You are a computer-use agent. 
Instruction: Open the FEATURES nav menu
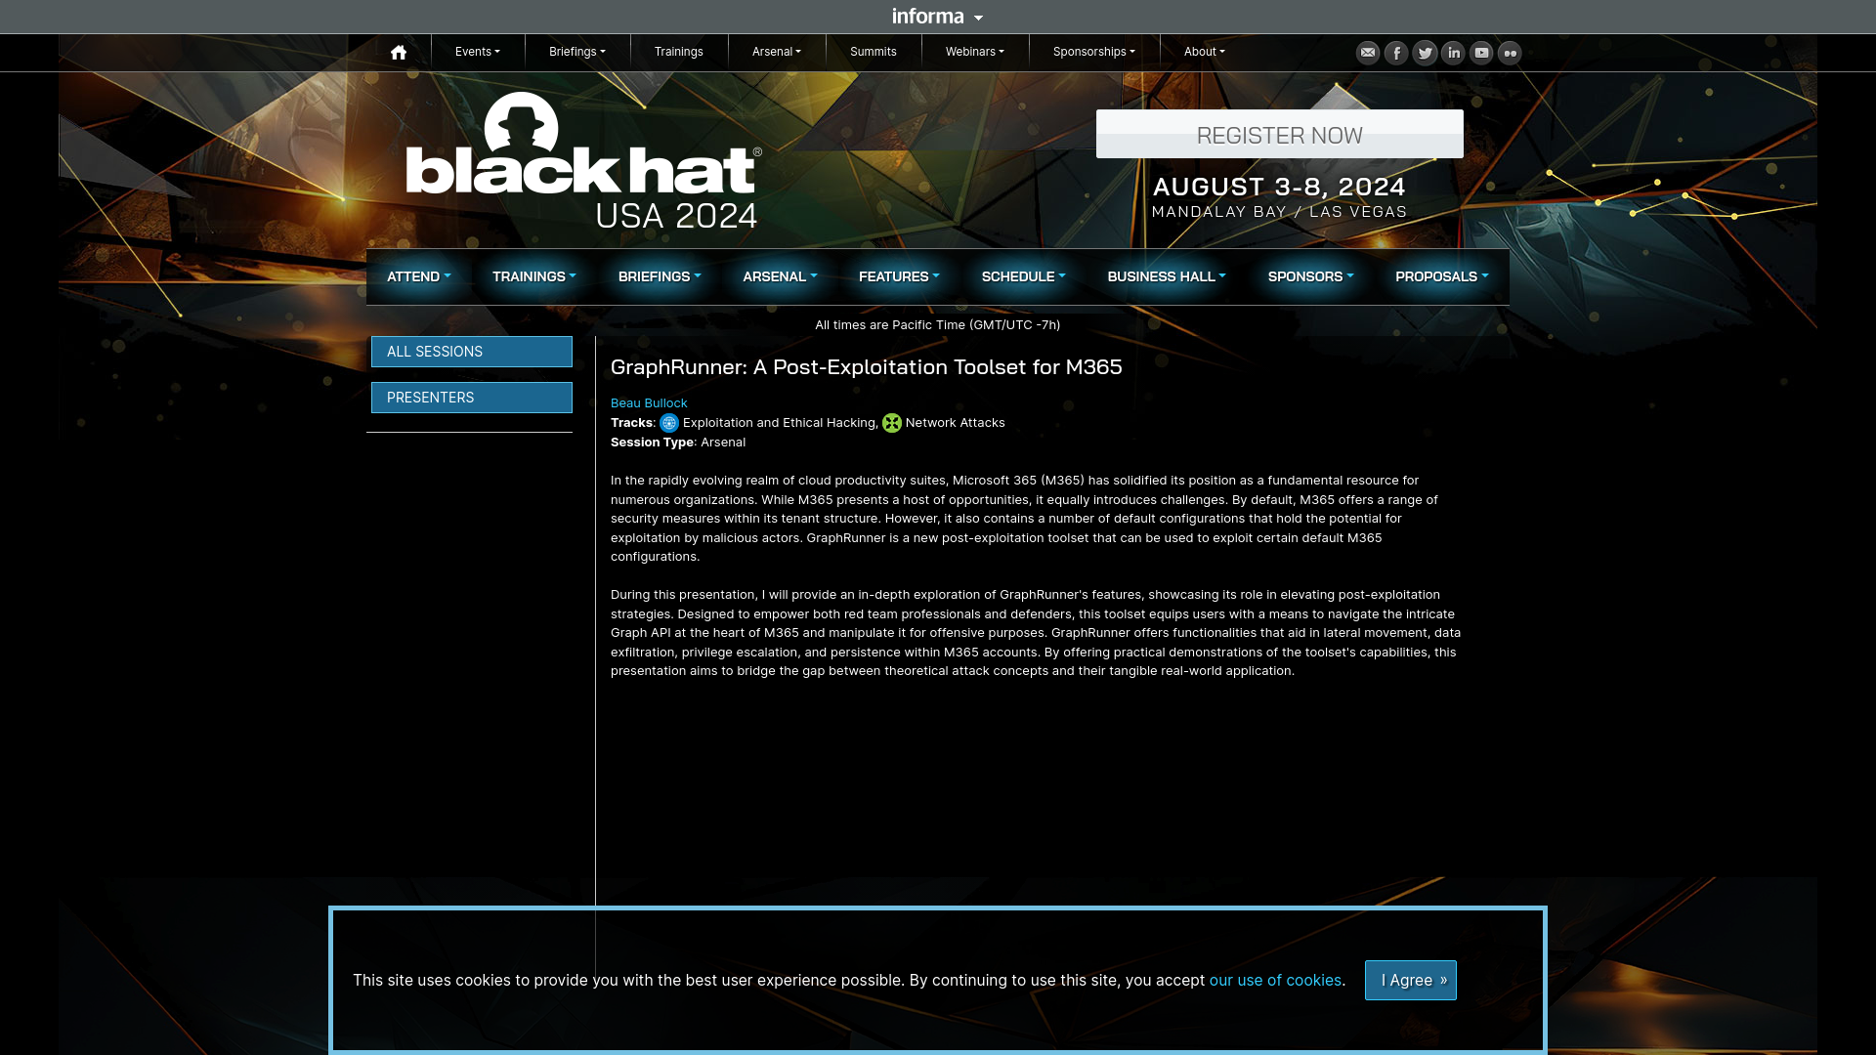click(899, 276)
